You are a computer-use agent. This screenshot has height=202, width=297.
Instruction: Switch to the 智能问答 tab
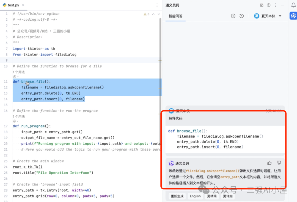(175, 16)
